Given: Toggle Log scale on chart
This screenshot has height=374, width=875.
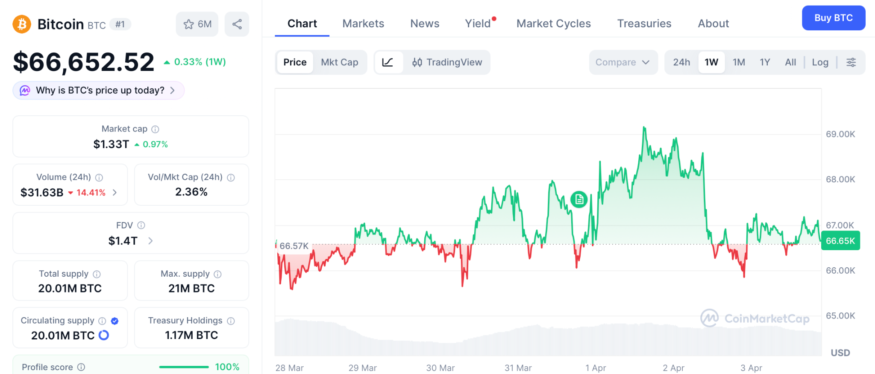Looking at the screenshot, I should [x=820, y=62].
